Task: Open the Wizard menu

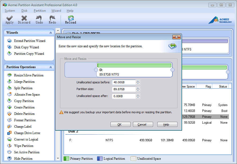Action: (x=56, y=11)
